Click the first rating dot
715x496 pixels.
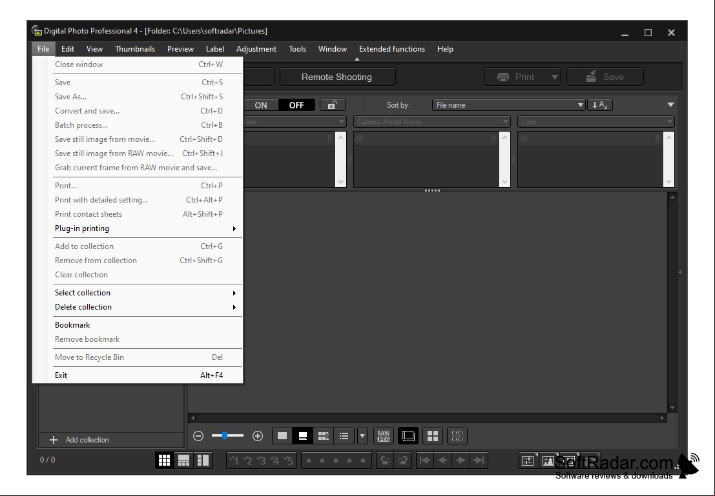click(309, 461)
